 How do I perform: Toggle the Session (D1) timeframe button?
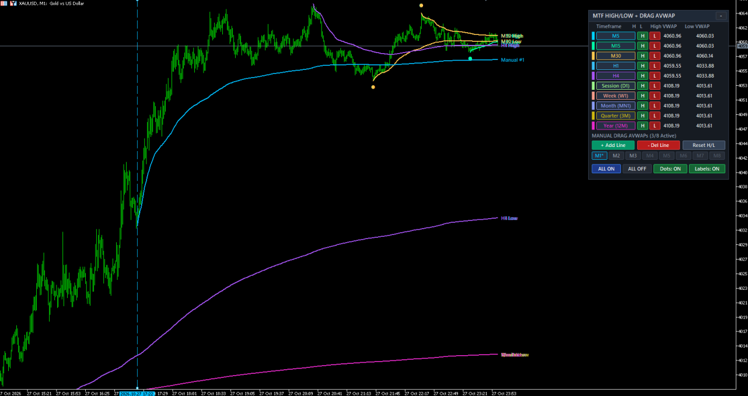[616, 86]
